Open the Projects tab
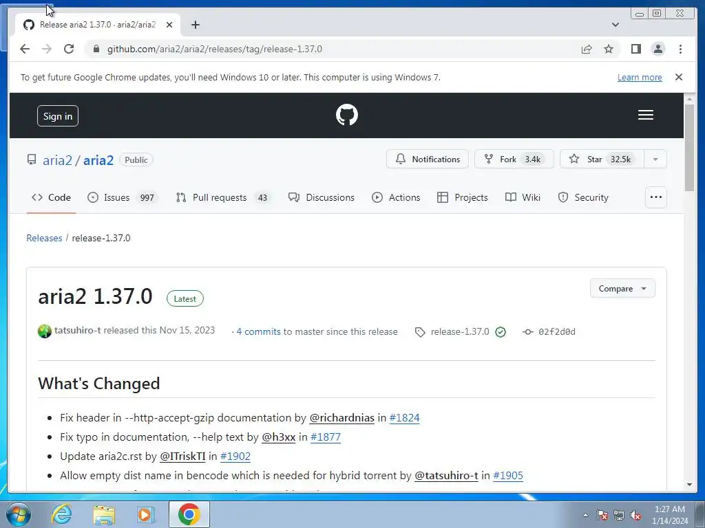 462,197
